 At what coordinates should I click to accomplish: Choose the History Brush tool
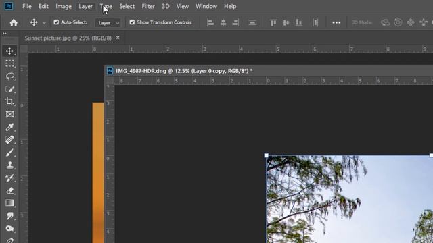pos(9,178)
